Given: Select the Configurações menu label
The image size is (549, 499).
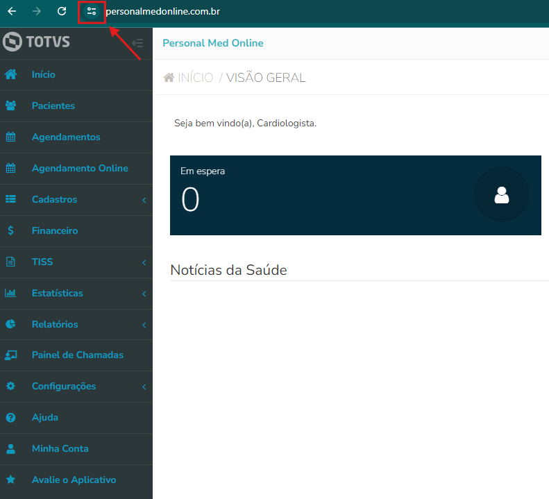Looking at the screenshot, I should 64,387.
